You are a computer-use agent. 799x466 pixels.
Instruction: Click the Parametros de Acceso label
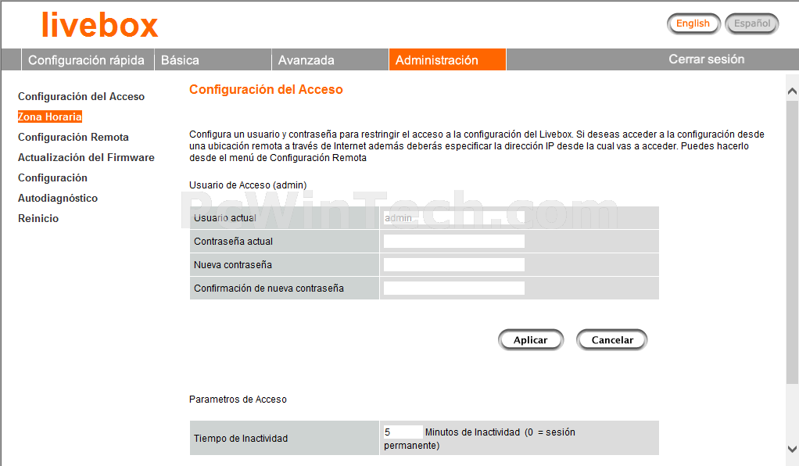238,400
